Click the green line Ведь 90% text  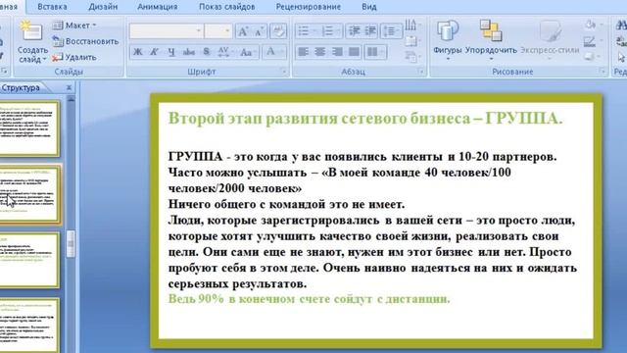310,299
